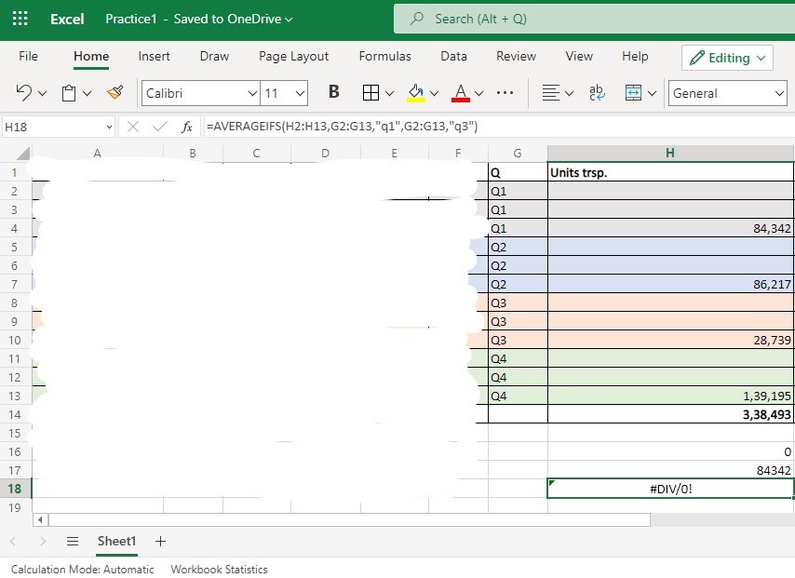Apply the red font color
The image size is (795, 578).
coord(460,93)
